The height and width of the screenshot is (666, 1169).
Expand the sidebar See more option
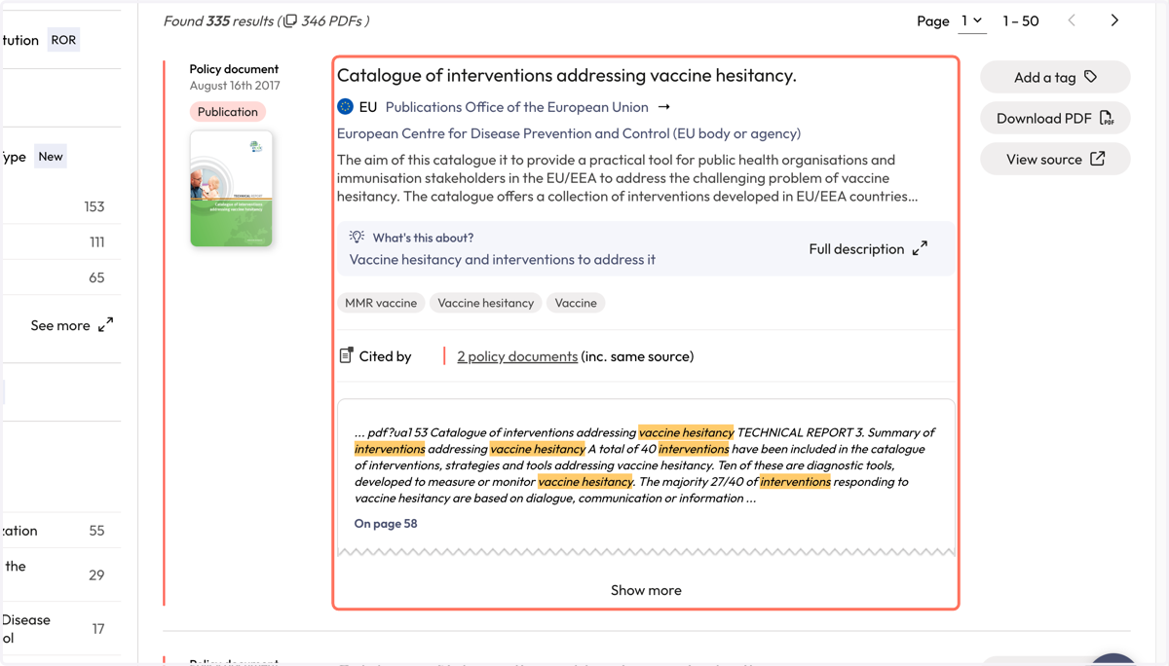[x=72, y=325]
